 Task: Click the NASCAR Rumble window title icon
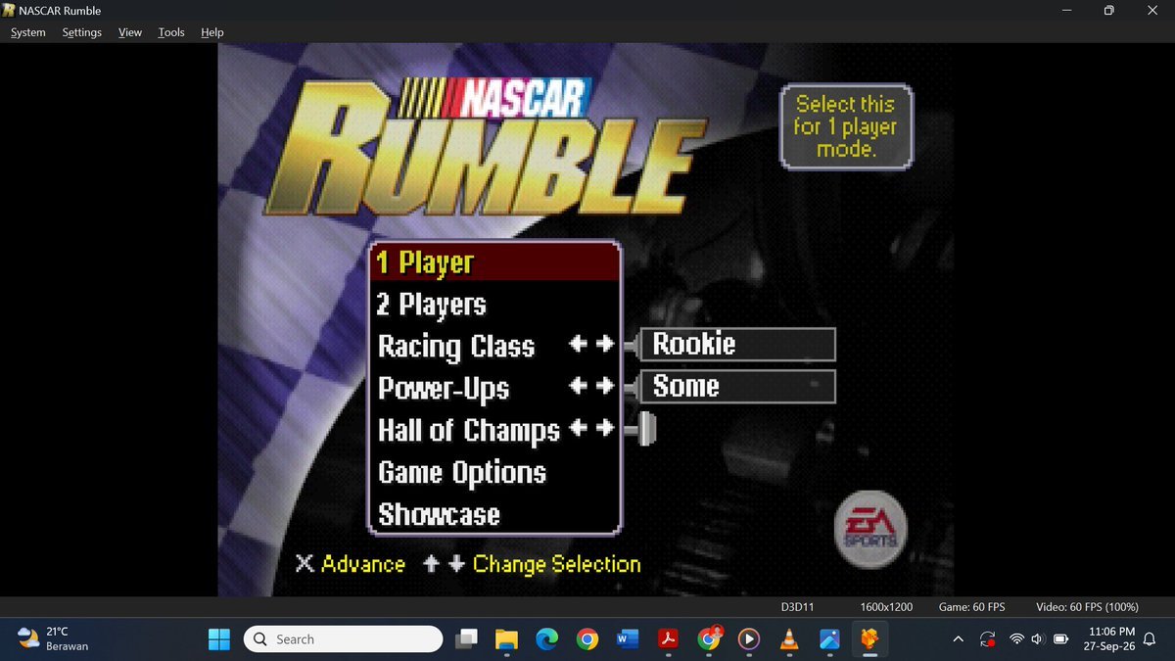[x=9, y=10]
